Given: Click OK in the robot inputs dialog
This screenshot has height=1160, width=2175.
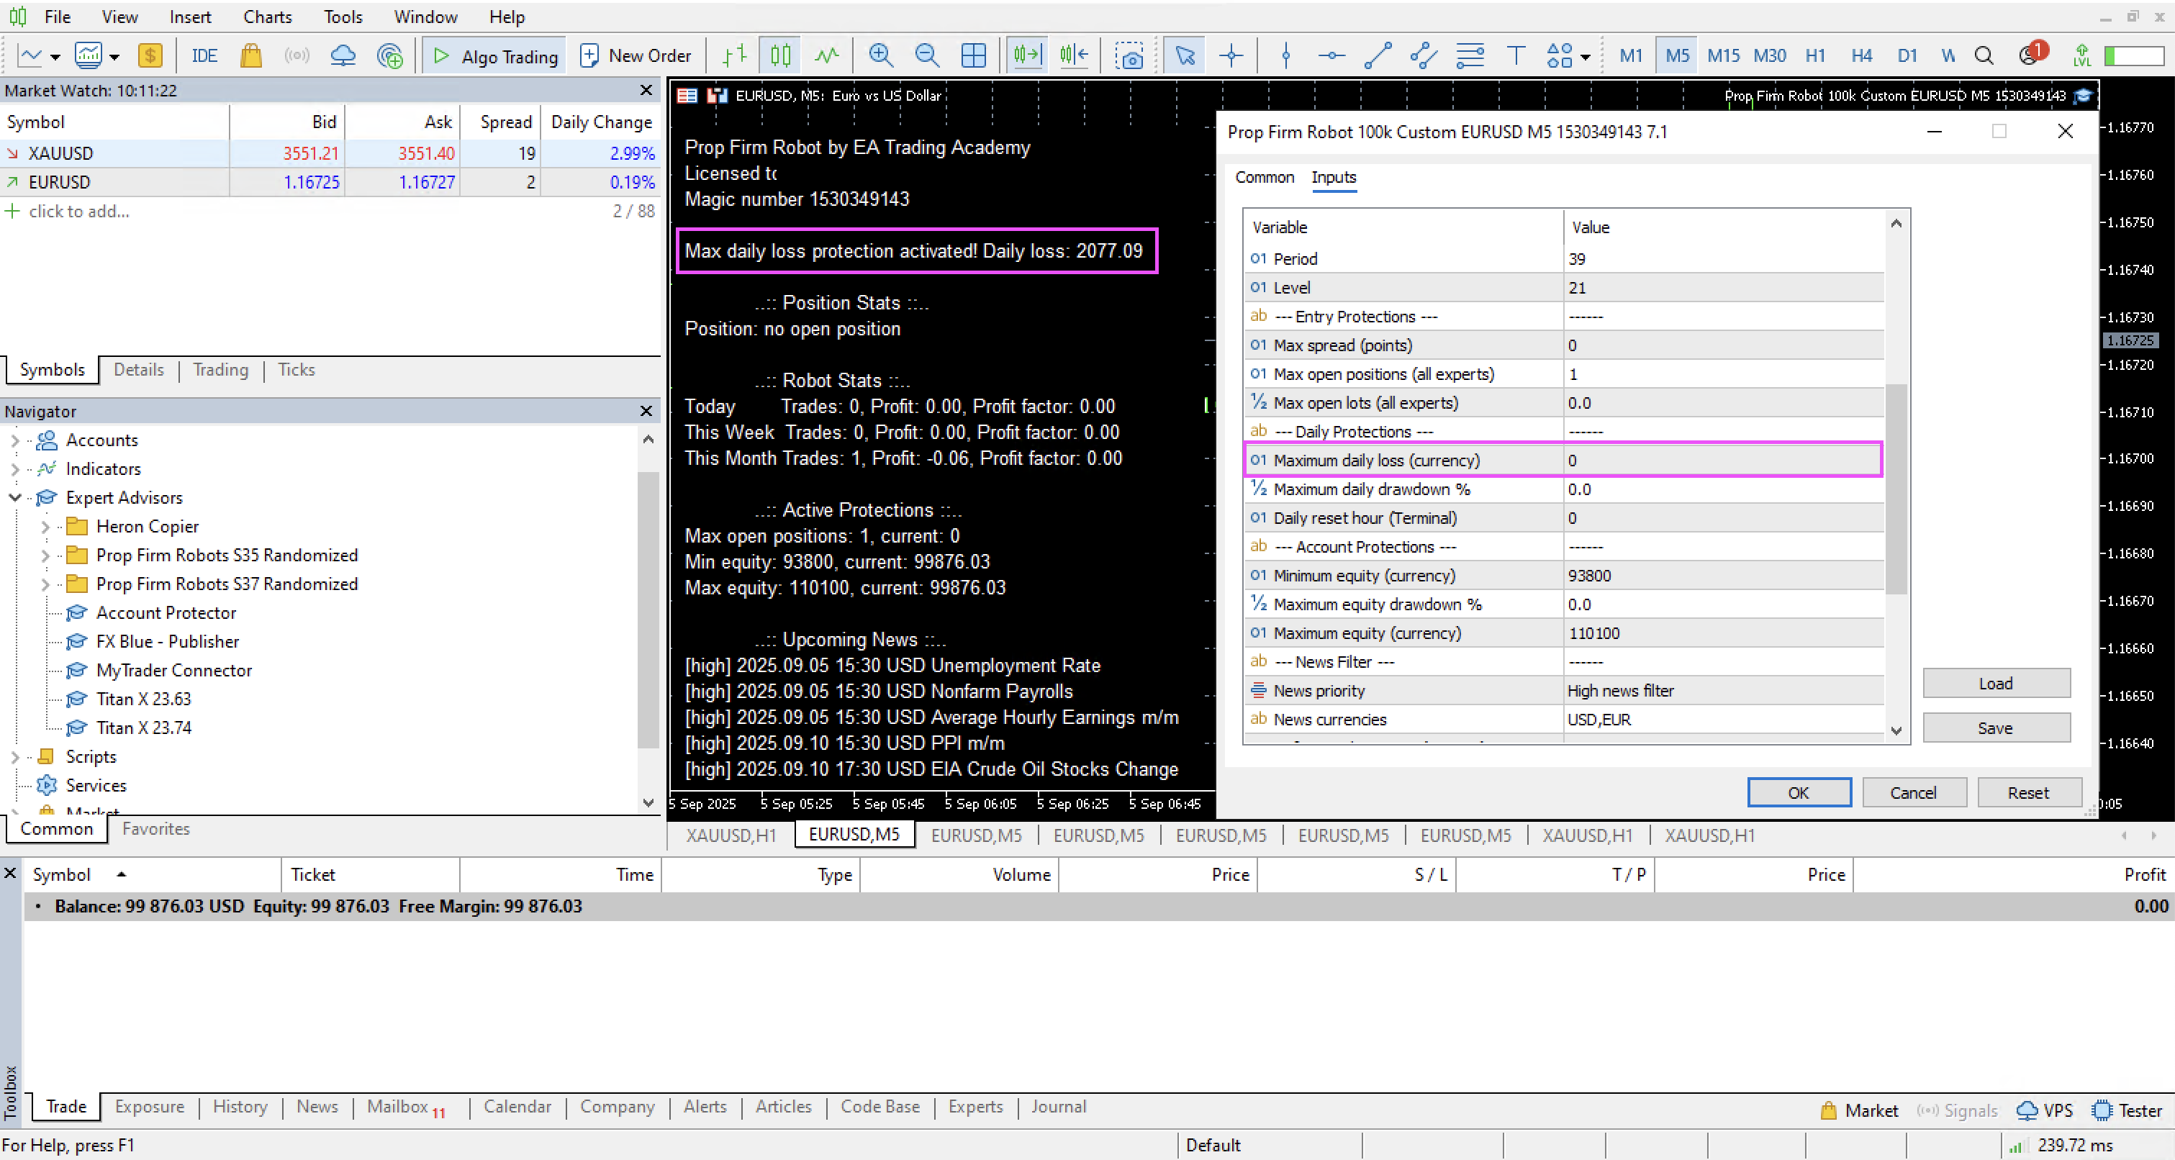Looking at the screenshot, I should tap(1799, 793).
